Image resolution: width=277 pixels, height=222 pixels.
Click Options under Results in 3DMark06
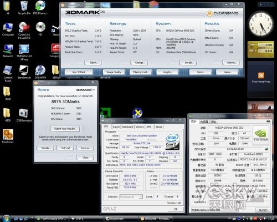231,63
